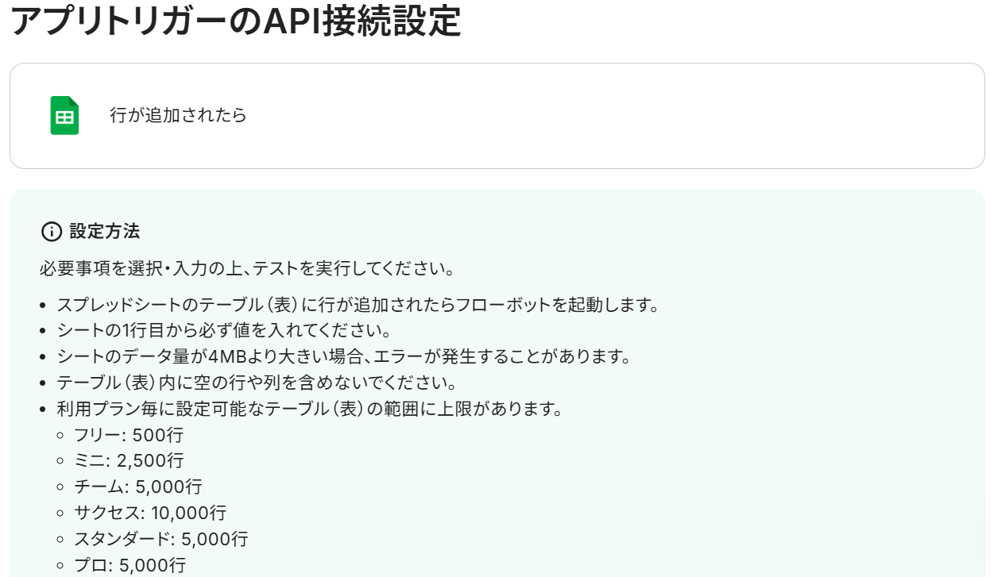Click the スタンダード: 5,000行 plan item
The width and height of the screenshot is (990, 577).
pos(161,539)
